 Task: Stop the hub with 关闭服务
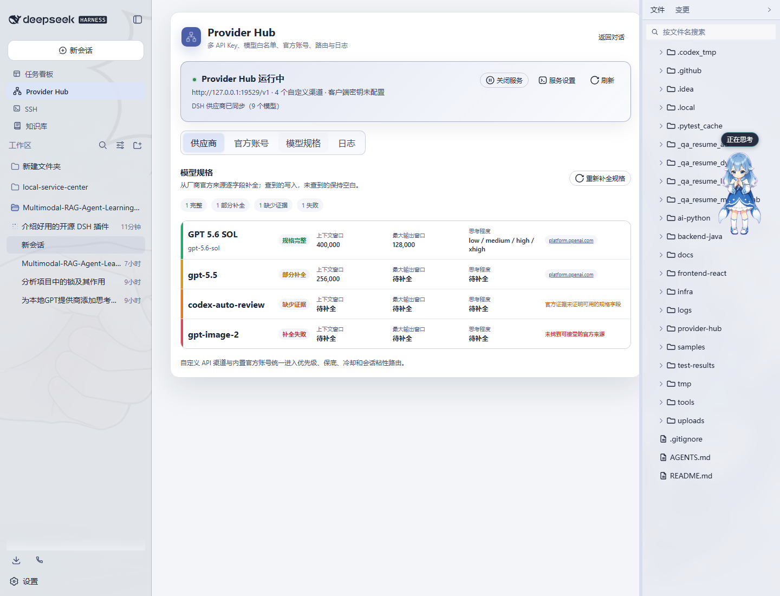(x=504, y=80)
